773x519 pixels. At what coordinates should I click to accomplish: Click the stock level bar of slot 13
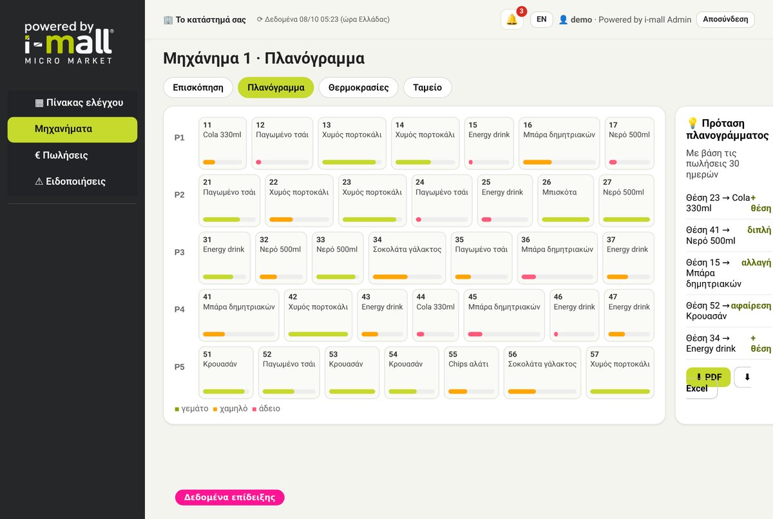pos(352,162)
